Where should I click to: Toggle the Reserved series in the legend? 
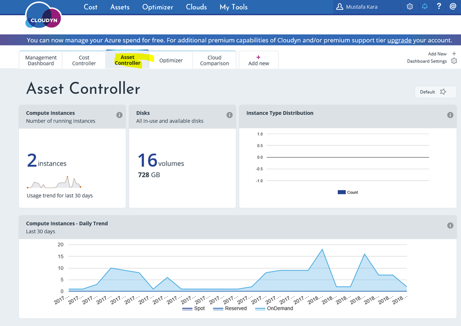point(230,308)
